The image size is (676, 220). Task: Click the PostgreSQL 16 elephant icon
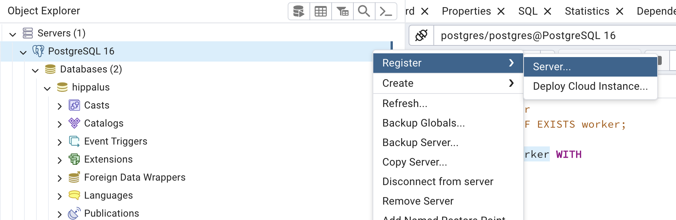tap(38, 51)
